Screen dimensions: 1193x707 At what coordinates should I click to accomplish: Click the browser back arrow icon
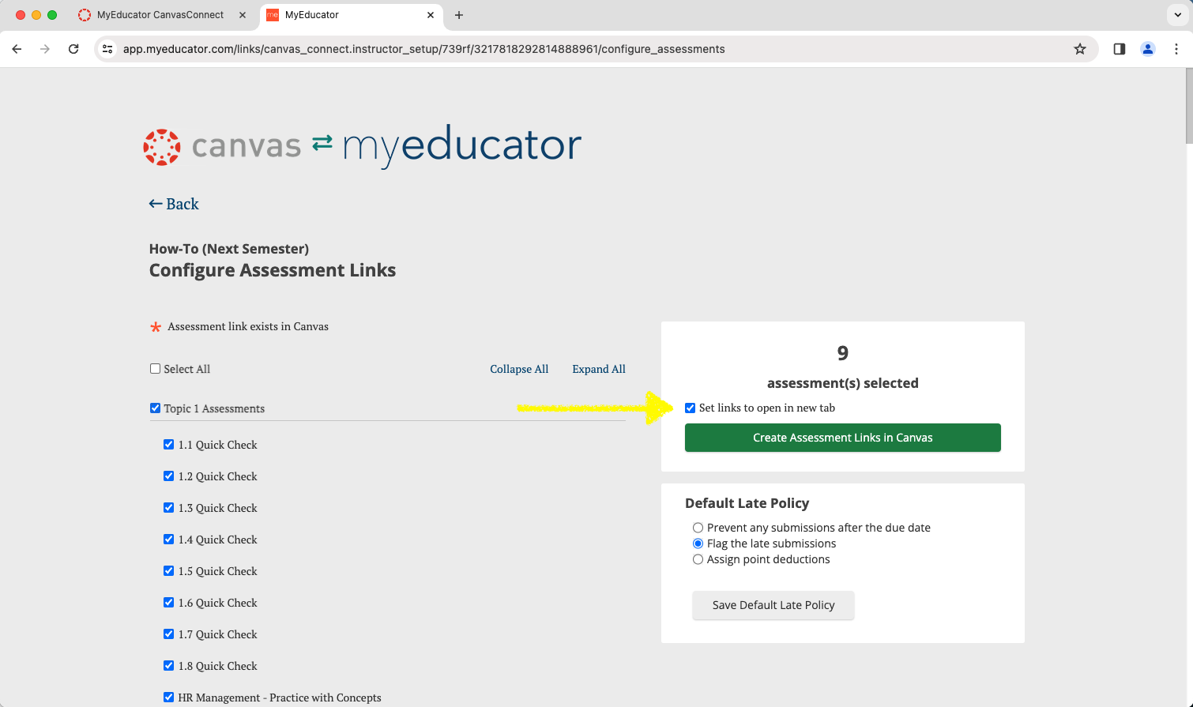pyautogui.click(x=17, y=49)
